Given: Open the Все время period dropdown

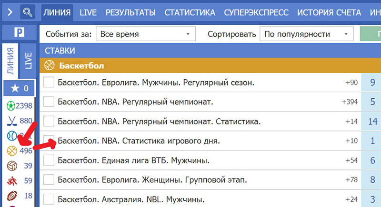Looking at the screenshot, I should point(146,34).
